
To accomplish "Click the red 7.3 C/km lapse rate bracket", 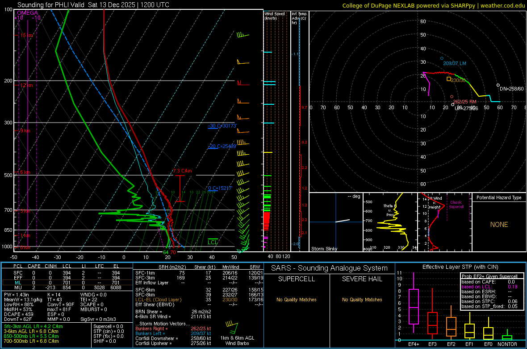I will point(180,188).
